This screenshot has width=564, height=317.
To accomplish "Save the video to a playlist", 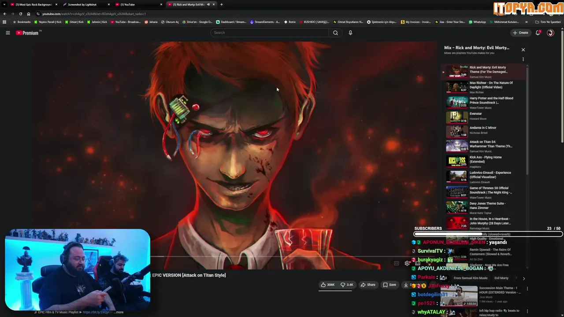I will 389,285.
